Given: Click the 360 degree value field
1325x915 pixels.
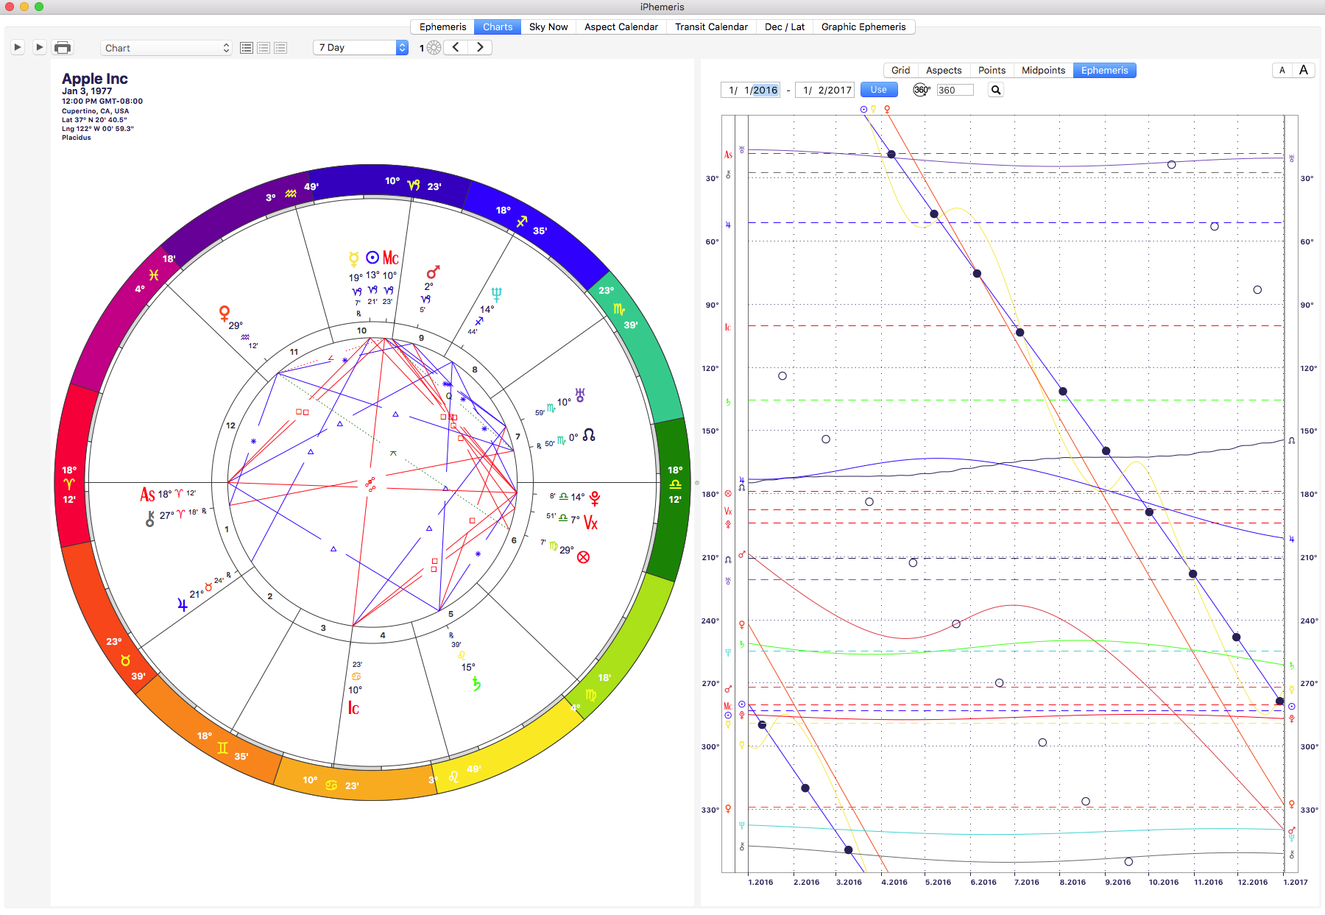Looking at the screenshot, I should 955,90.
